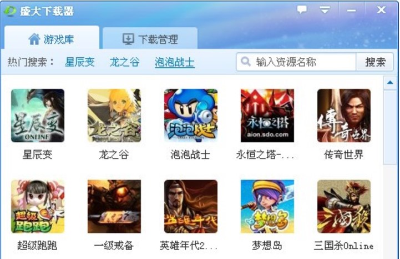Click the 搜索 button
The image size is (400, 259).
tap(374, 62)
